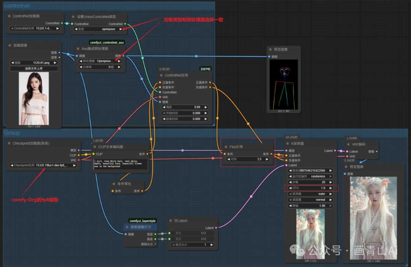
Task: Collapse the ControlNet应用 node via its dot
Action: [161, 75]
